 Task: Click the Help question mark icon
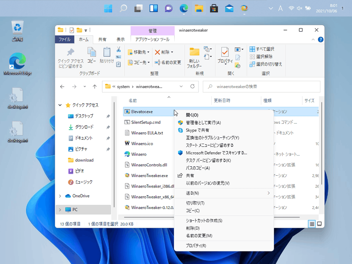(321, 39)
